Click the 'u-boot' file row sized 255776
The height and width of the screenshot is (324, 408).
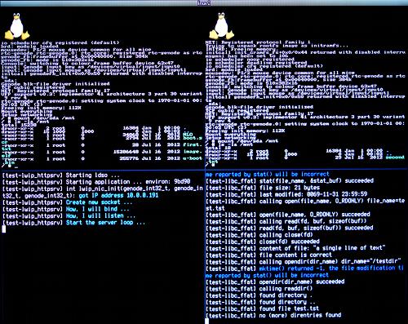coord(102,158)
